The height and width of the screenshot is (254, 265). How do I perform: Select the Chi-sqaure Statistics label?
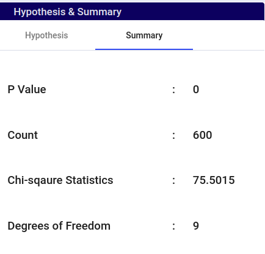tap(60, 180)
